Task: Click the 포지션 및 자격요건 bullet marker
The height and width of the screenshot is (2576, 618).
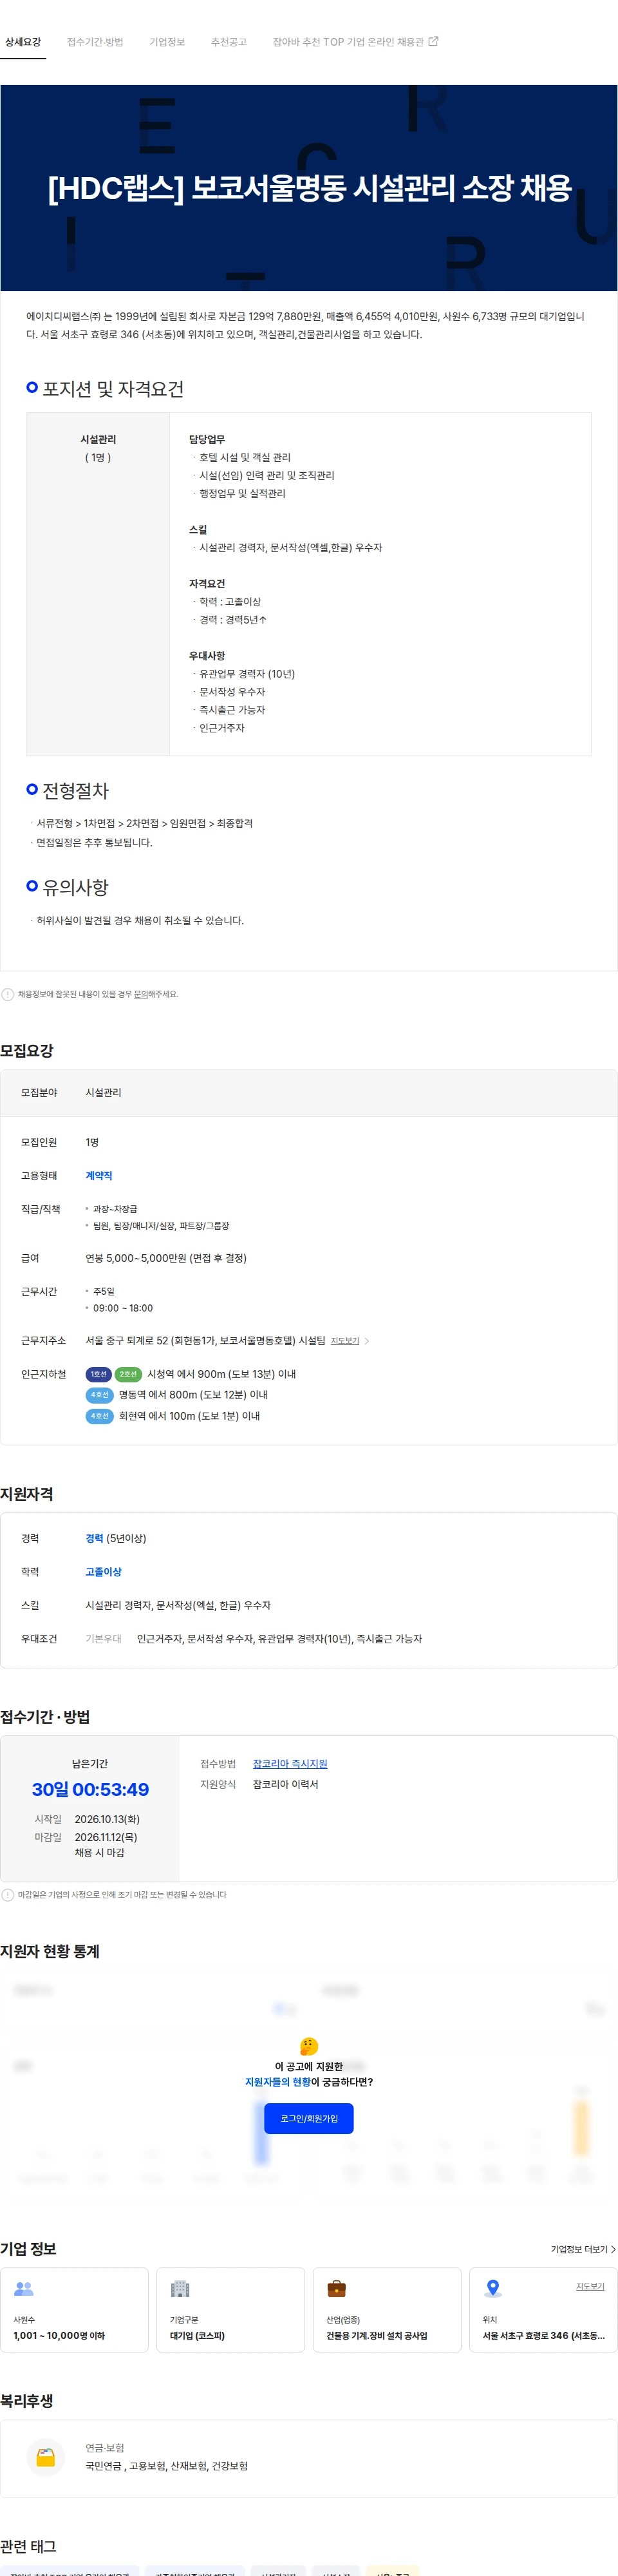Action: click(x=32, y=387)
